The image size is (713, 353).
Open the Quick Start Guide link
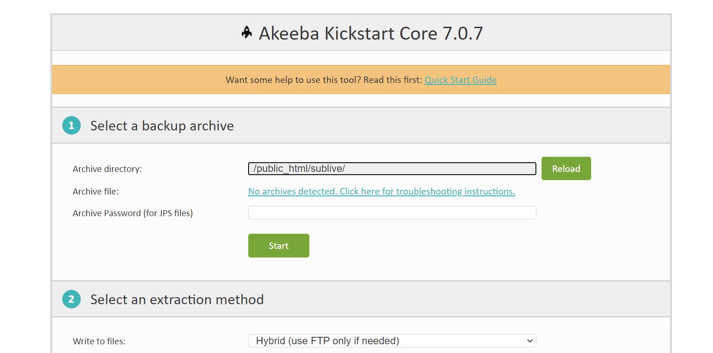coord(460,80)
